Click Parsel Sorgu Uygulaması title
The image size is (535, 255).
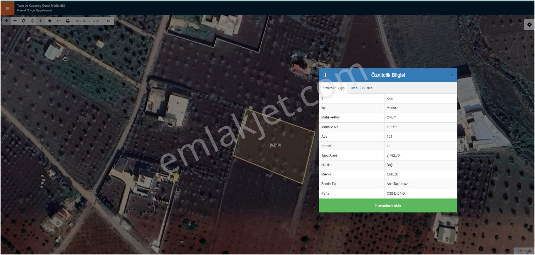point(34,11)
